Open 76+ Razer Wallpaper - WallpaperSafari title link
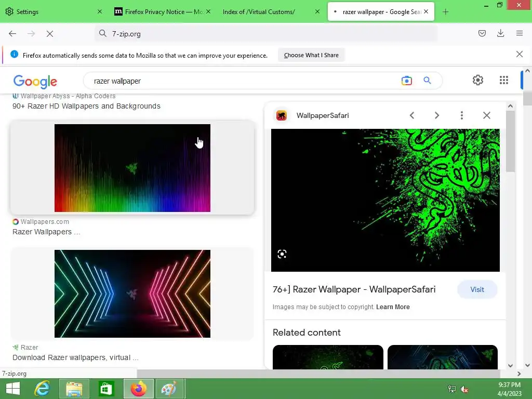This screenshot has height=399, width=532. (x=354, y=289)
